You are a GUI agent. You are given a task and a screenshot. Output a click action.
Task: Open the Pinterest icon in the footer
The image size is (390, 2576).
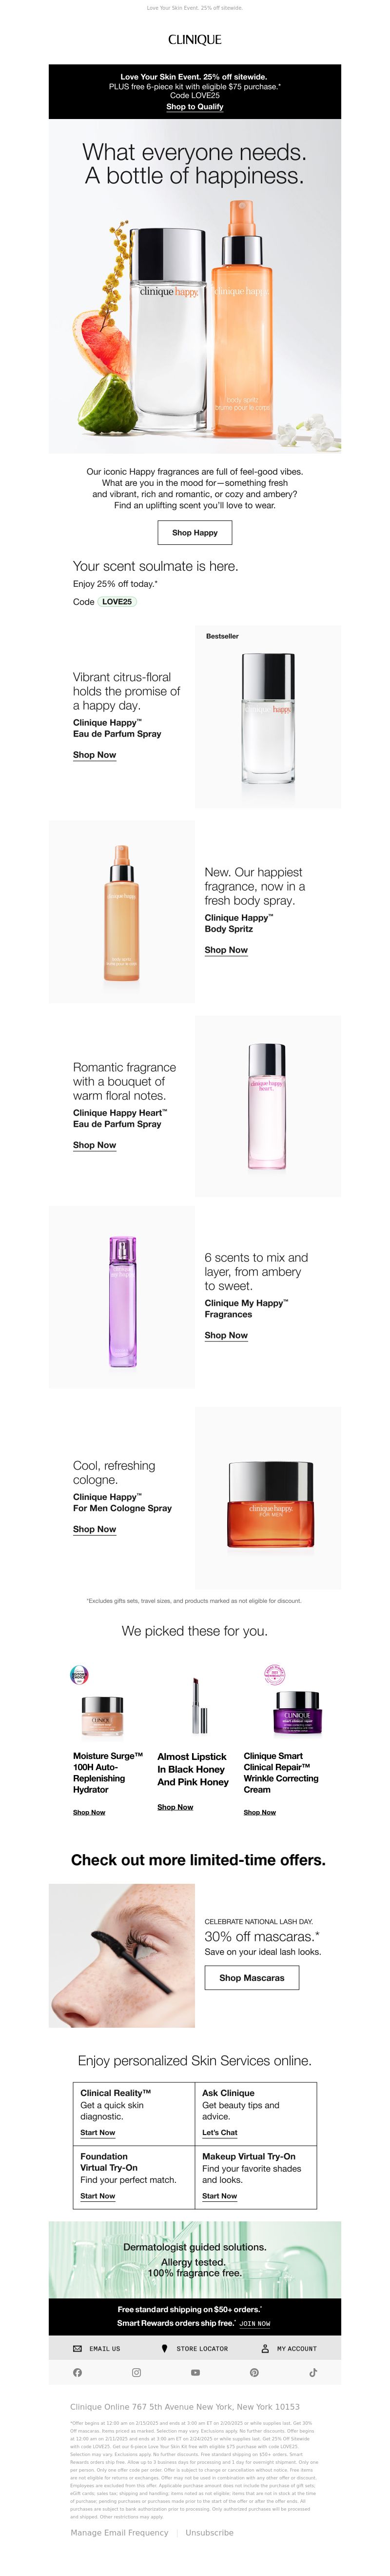tap(254, 2372)
